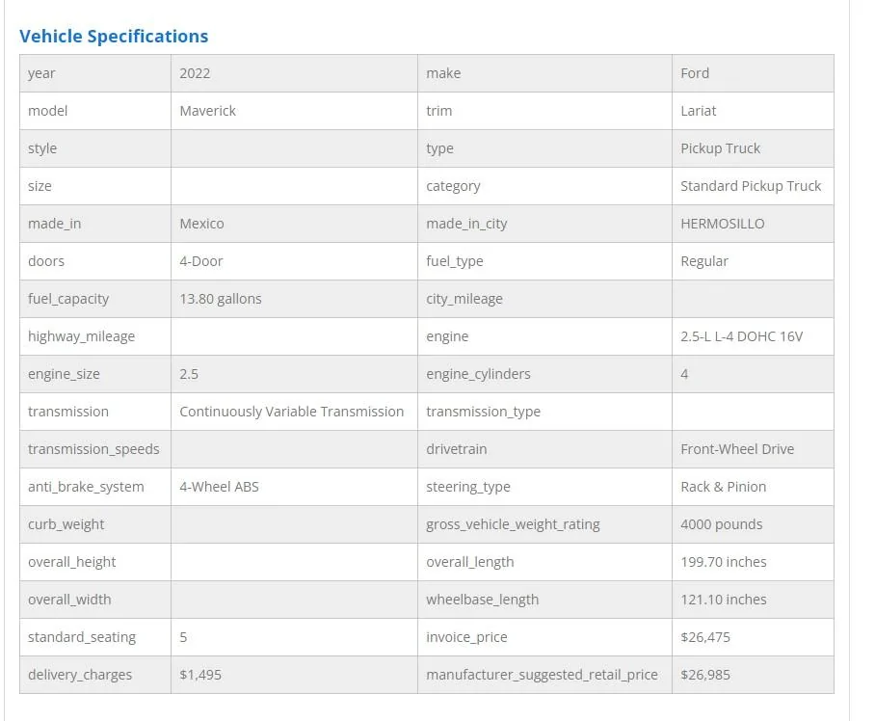875x721 pixels.
Task: Select the 4-Door doors value
Action: pyautogui.click(x=200, y=261)
